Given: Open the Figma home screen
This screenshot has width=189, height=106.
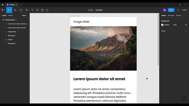Looking at the screenshot, I should [3, 5].
